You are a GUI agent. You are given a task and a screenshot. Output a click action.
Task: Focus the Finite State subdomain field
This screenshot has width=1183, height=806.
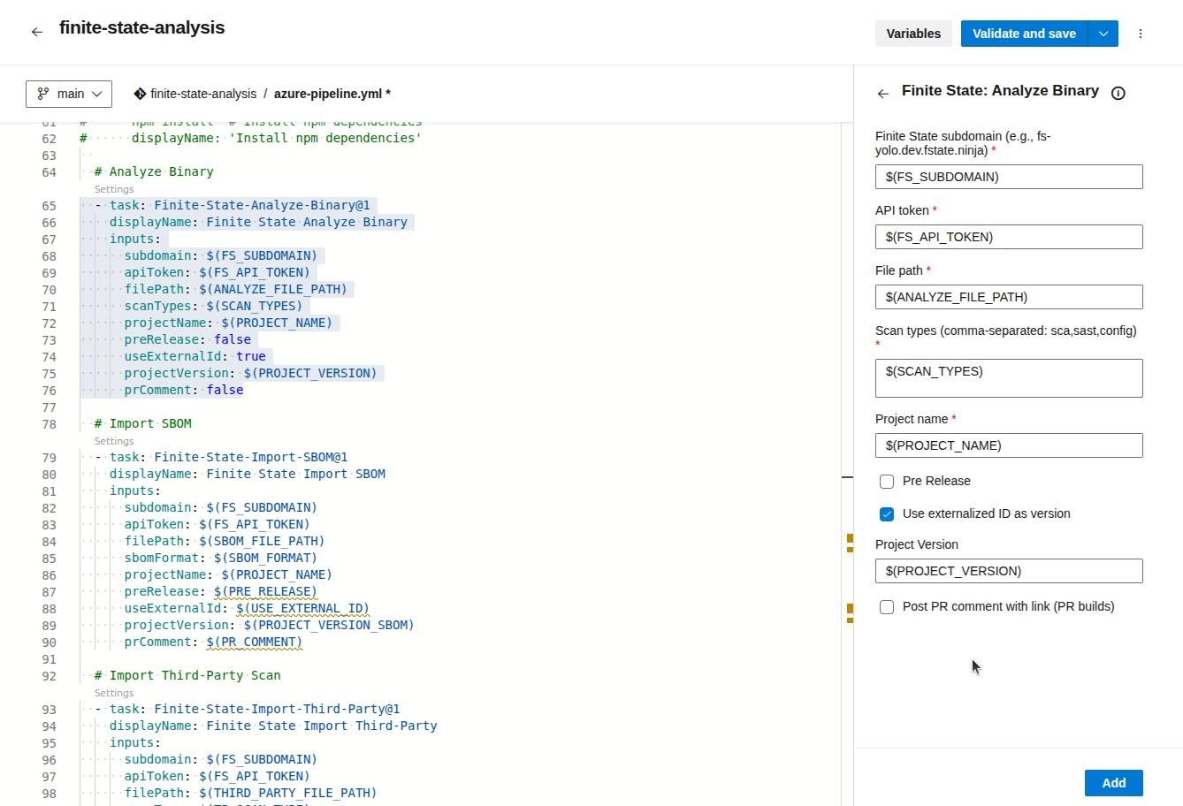point(1009,177)
